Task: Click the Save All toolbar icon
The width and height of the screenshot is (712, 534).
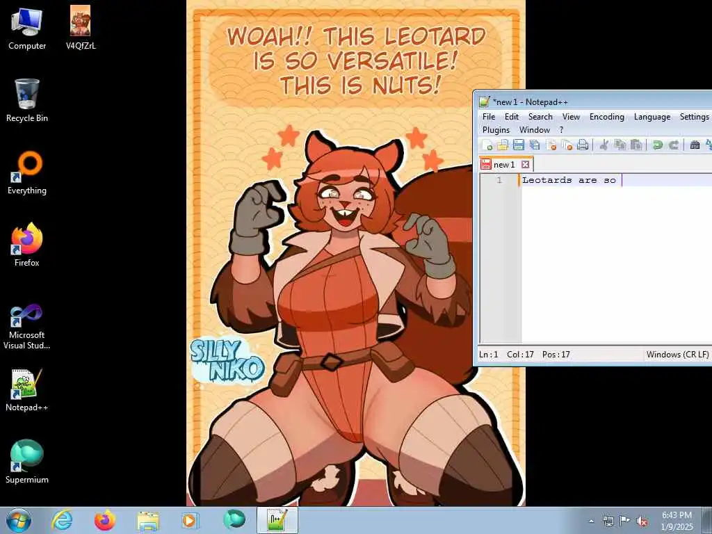Action: 535,145
